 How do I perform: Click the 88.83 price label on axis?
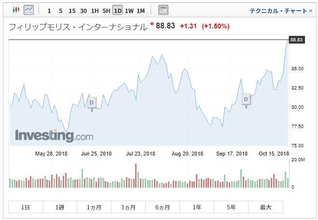pos(296,39)
